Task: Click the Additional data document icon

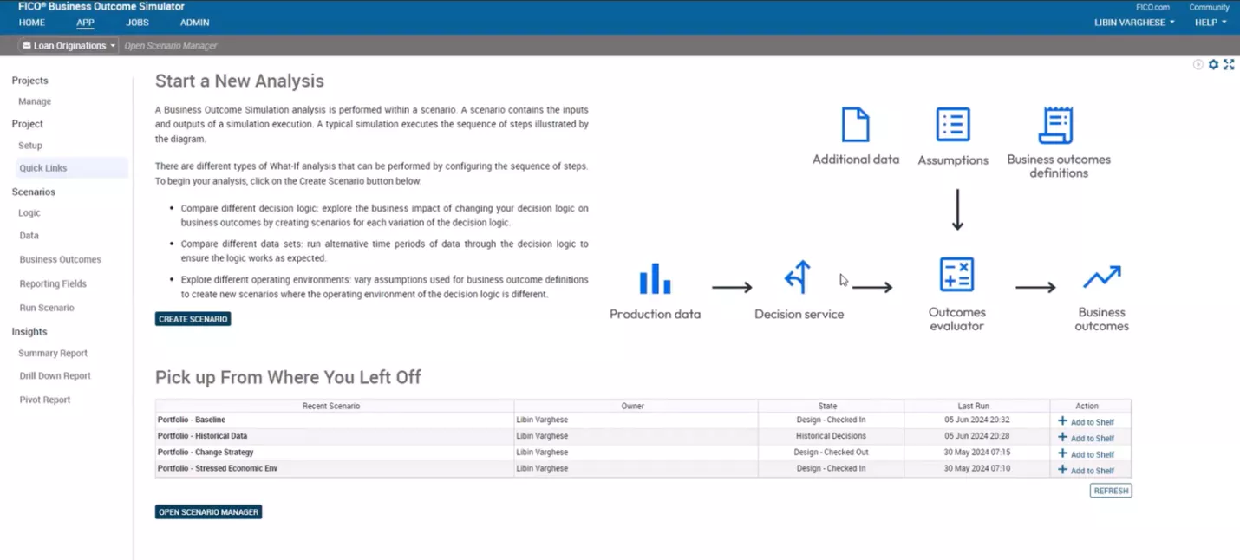Action: (x=855, y=125)
